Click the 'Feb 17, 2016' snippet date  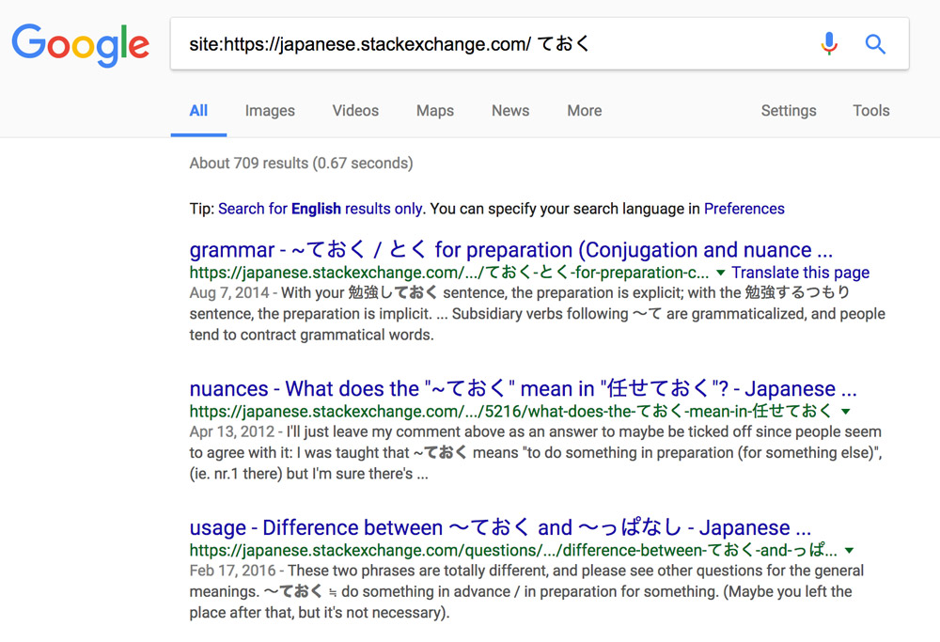(232, 571)
